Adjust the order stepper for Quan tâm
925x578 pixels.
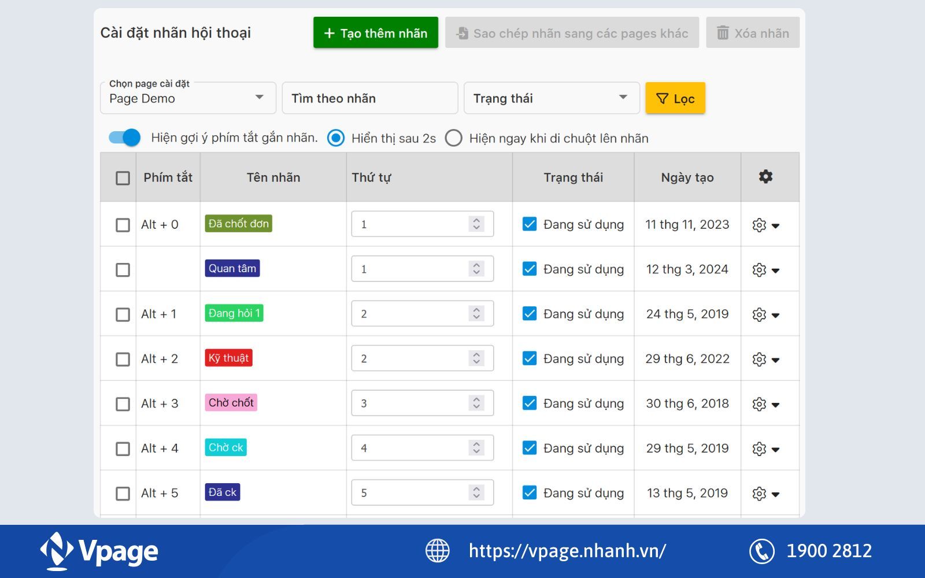(x=476, y=269)
